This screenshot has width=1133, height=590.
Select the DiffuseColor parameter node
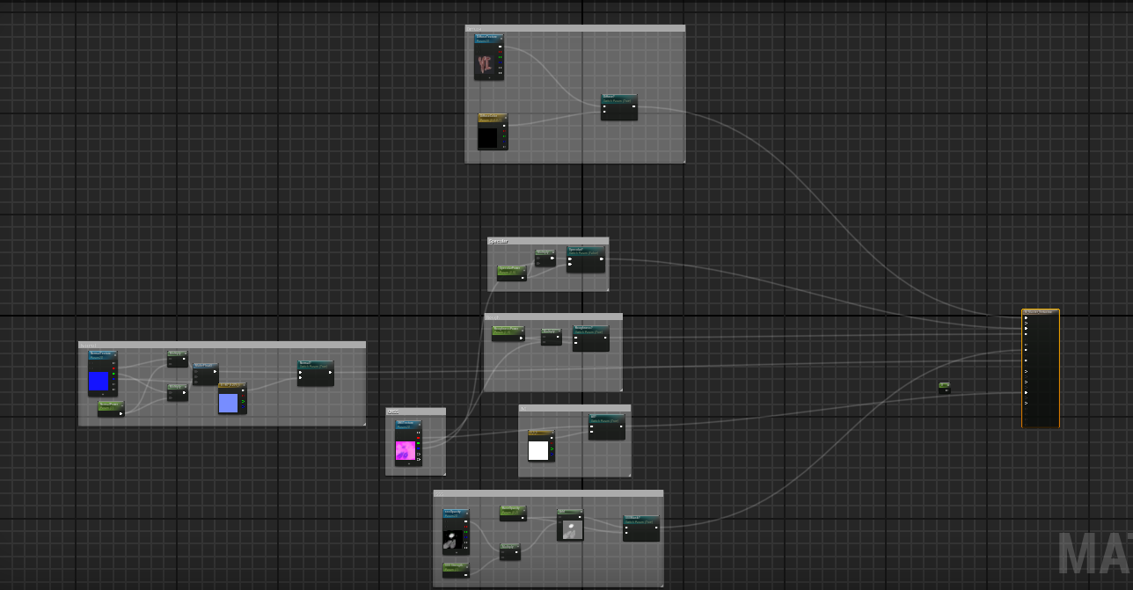493,131
